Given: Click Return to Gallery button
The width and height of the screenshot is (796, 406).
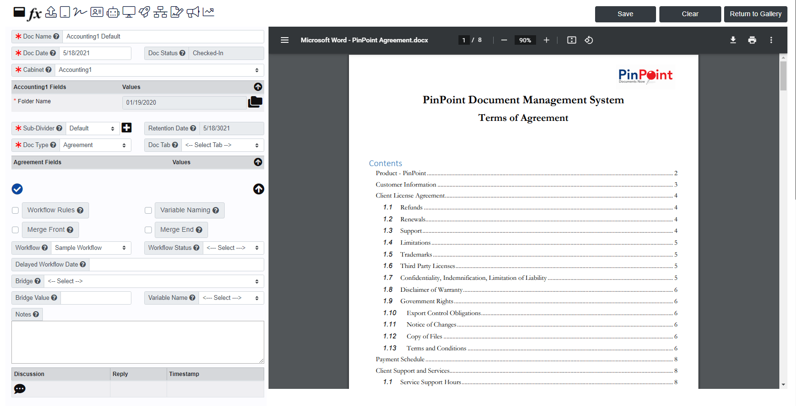Looking at the screenshot, I should (x=756, y=14).
